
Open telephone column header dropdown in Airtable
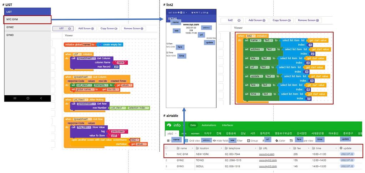(x=255, y=148)
